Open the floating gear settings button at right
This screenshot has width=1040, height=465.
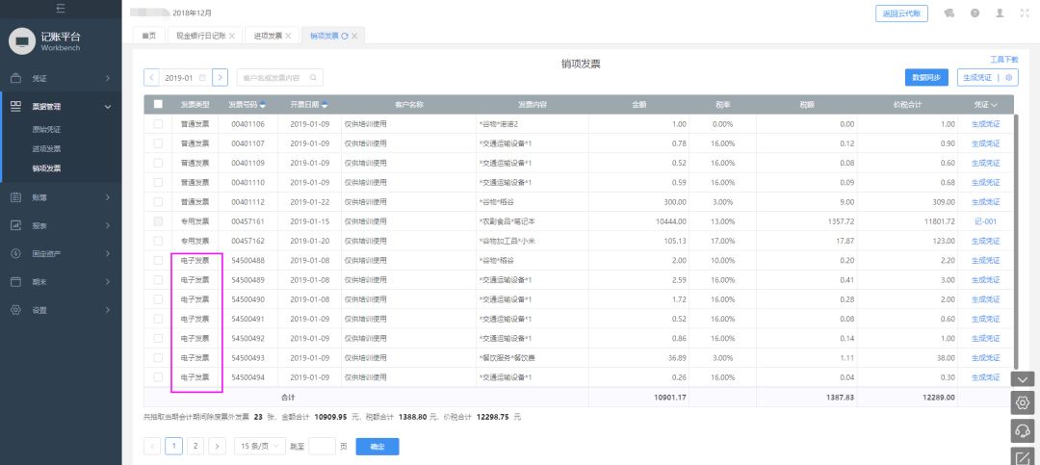click(1022, 402)
